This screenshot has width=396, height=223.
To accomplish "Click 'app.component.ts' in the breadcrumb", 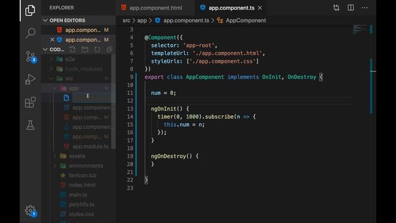I will (186, 20).
